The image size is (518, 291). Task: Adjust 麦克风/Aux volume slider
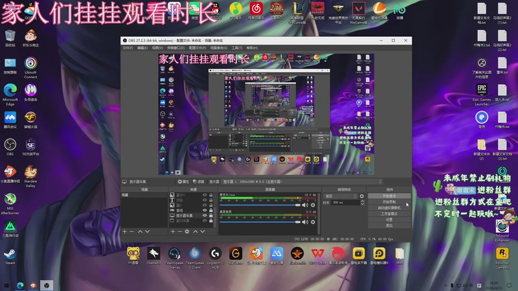260,205
